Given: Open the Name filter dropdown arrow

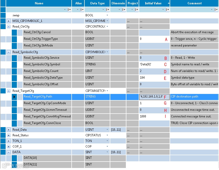Looking at the screenshot, I should tap(65, 10).
